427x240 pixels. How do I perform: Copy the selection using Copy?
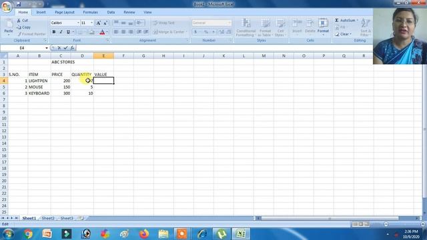(23, 27)
